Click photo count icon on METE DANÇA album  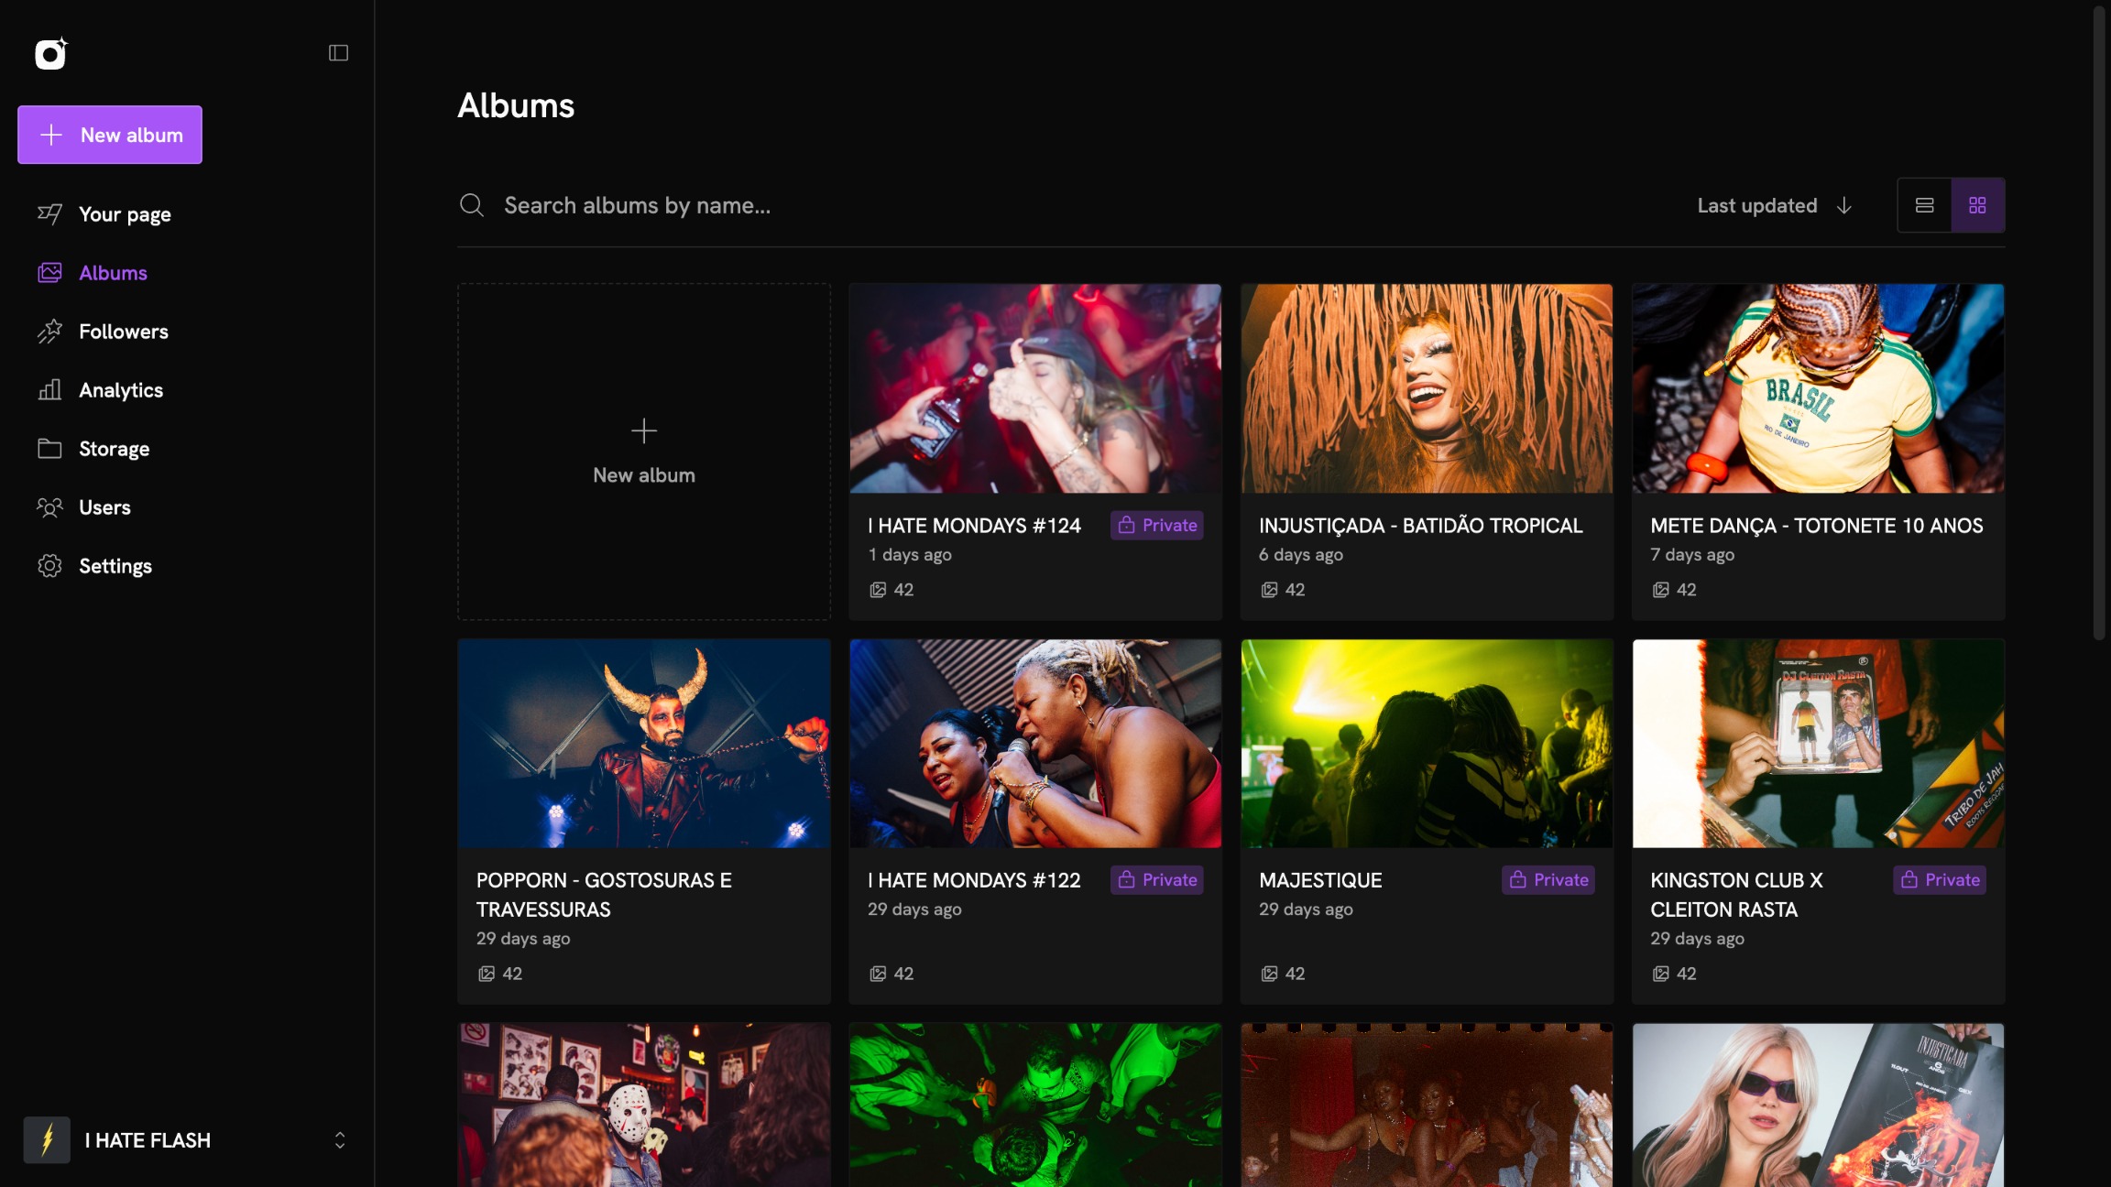tap(1660, 590)
